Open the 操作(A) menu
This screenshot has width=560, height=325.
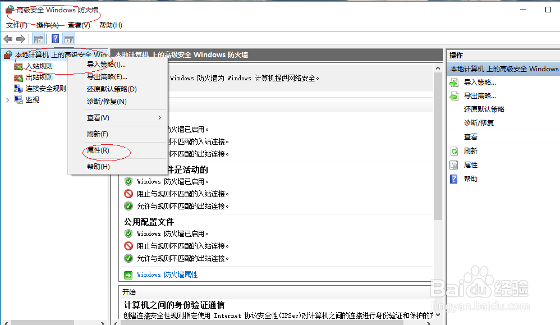(48, 25)
